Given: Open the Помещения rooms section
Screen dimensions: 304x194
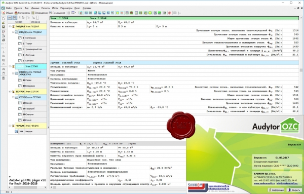Looking at the screenshot, I should (57, 13).
